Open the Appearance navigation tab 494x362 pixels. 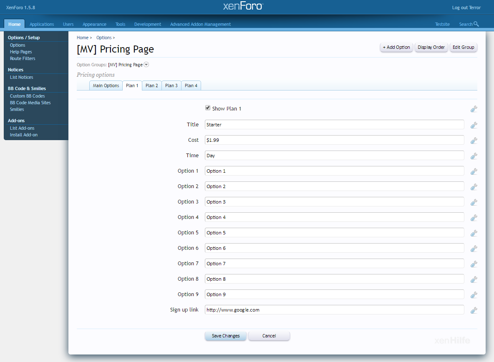pyautogui.click(x=95, y=24)
